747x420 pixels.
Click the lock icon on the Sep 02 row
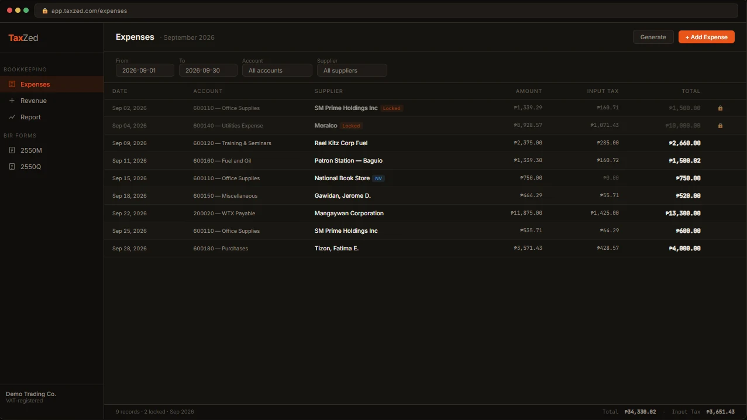(x=720, y=108)
